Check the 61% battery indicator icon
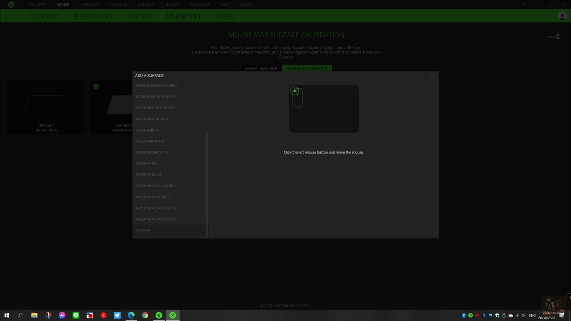571x321 pixels. [x=557, y=37]
